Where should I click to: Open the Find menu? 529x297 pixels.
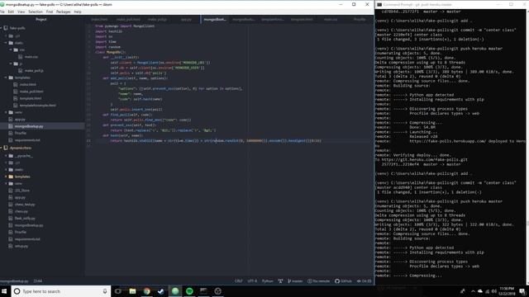pos(50,12)
